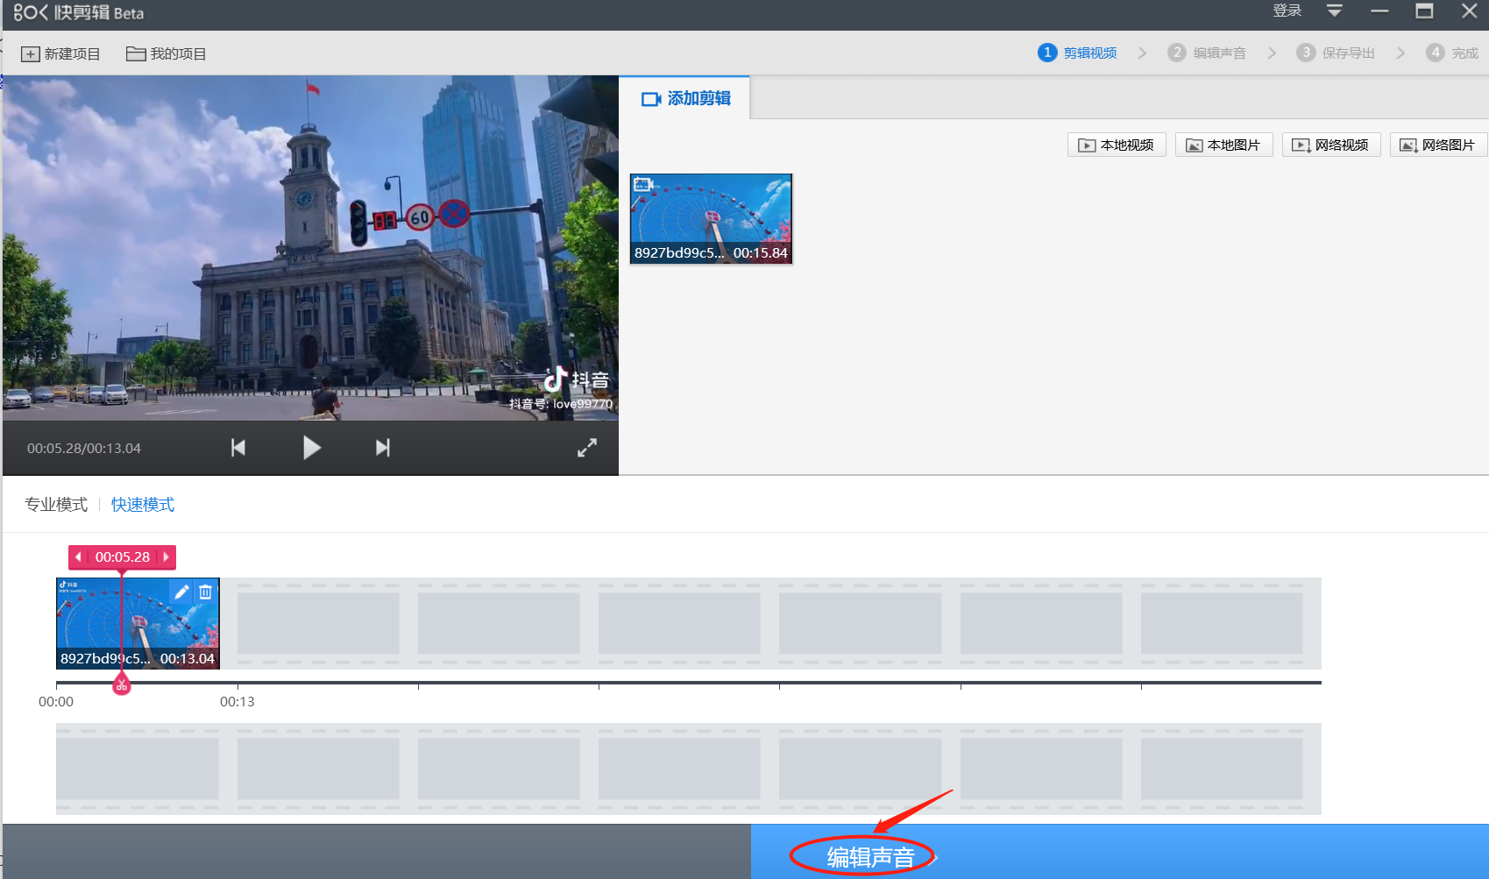Jump to previous frame in player
This screenshot has width=1489, height=879.
click(238, 448)
